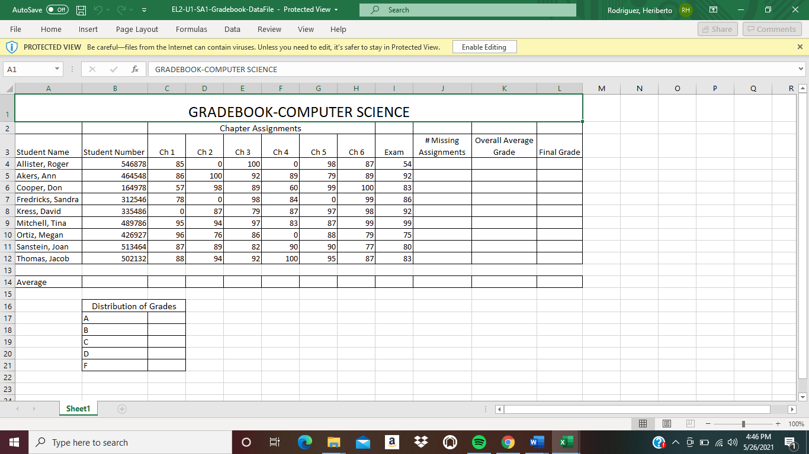This screenshot has height=454, width=809.
Task: Select the 'Distribution of Grades' cell
Action: coord(134,306)
